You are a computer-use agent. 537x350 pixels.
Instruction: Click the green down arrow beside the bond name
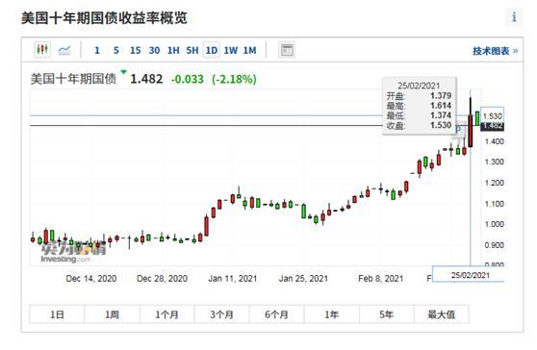point(123,72)
